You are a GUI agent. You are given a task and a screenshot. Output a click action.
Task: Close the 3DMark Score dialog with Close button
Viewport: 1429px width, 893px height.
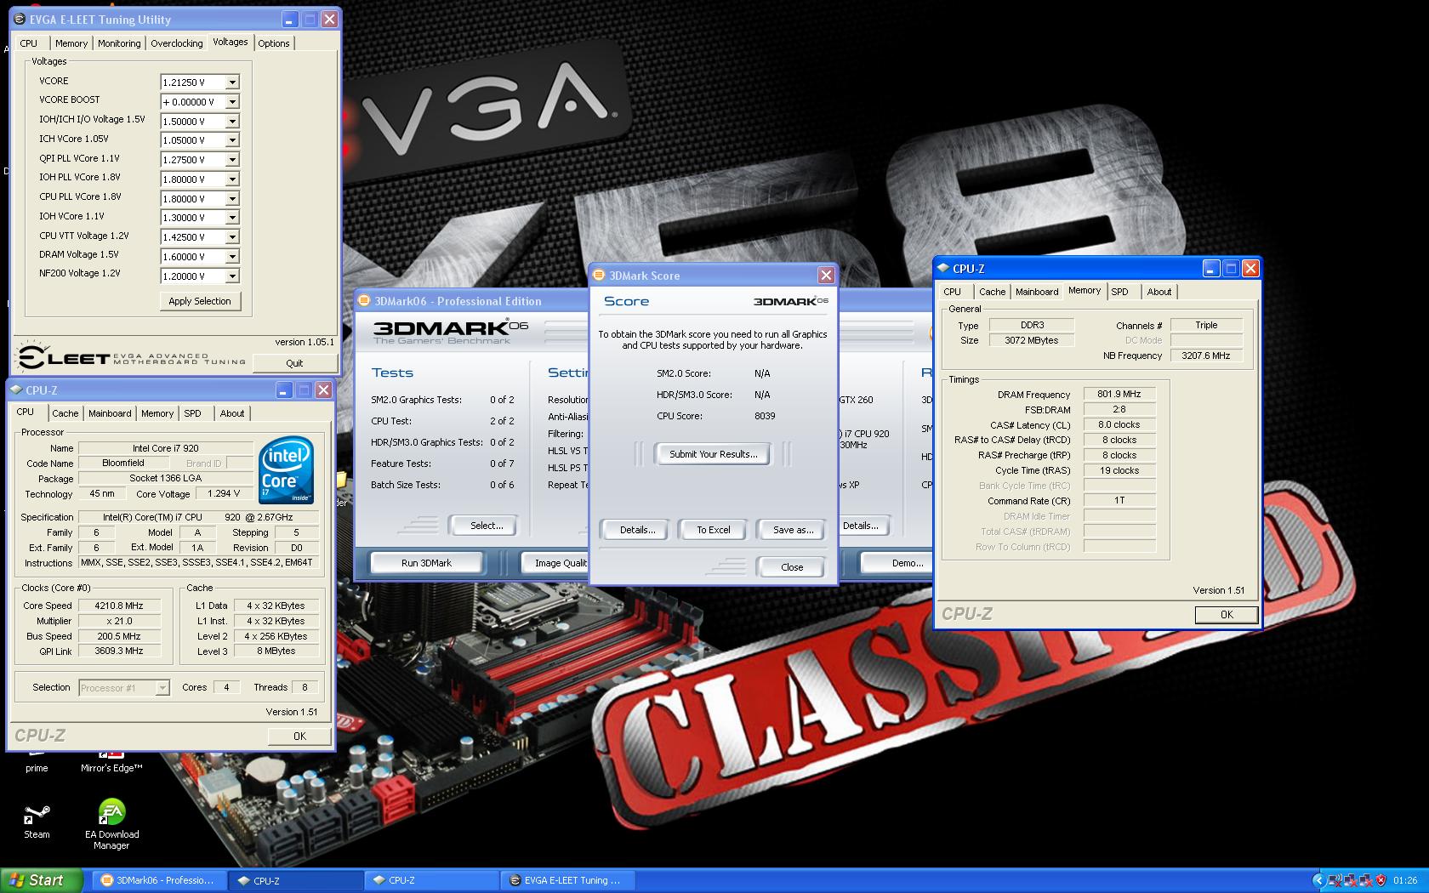(792, 567)
